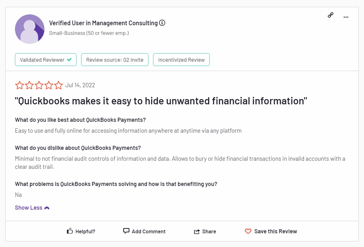Open the review title link
Image resolution: width=364 pixels, height=247 pixels.
coord(161,101)
